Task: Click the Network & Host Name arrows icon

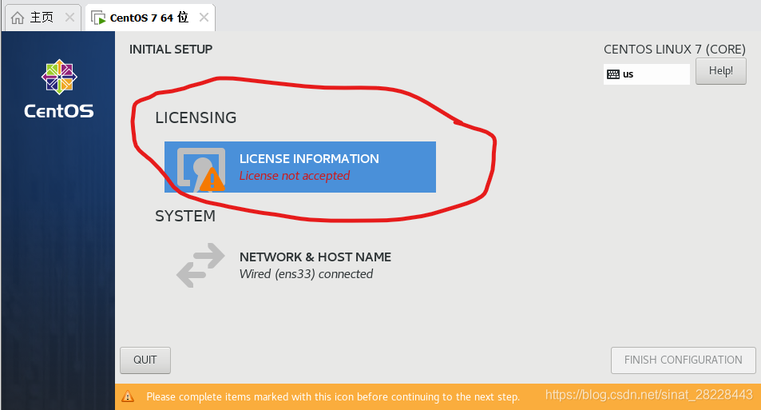Action: point(200,265)
